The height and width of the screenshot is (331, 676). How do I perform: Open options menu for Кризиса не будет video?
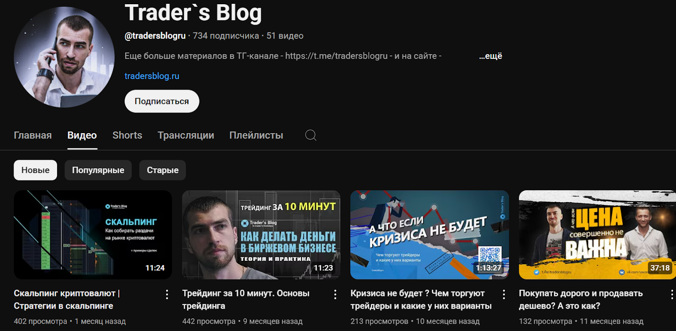(504, 294)
